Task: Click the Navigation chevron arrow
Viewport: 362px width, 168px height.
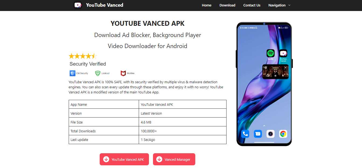Action: pyautogui.click(x=289, y=5)
